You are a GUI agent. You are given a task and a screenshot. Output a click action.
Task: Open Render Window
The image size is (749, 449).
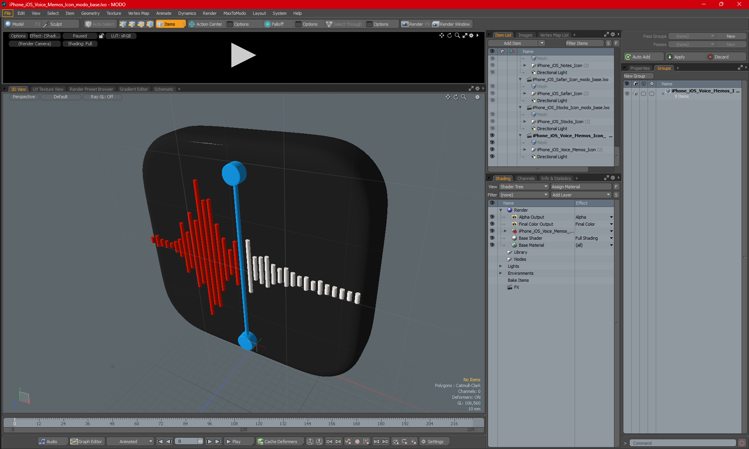pyautogui.click(x=452, y=24)
